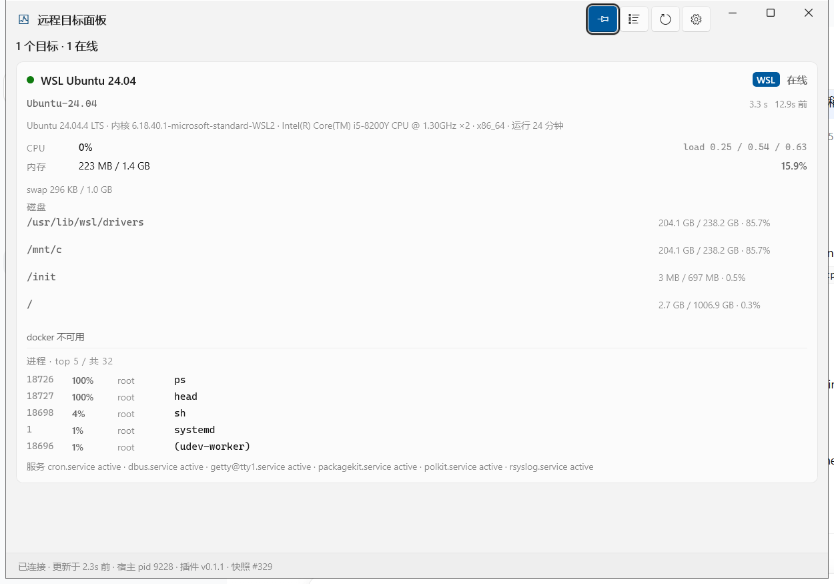Select the /usr/lib/wsl/drivers disk row
Viewport: 834px width, 584px height.
(x=416, y=223)
